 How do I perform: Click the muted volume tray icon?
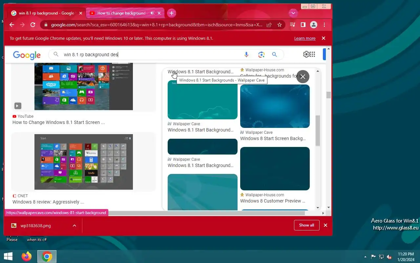pyautogui.click(x=389, y=257)
